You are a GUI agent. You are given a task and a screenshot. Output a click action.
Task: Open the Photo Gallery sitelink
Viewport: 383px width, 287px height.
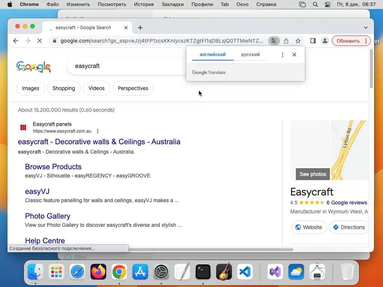coord(48,216)
